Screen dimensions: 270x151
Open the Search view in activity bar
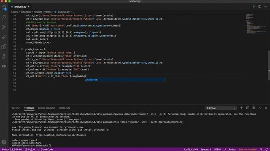tap(4, 17)
